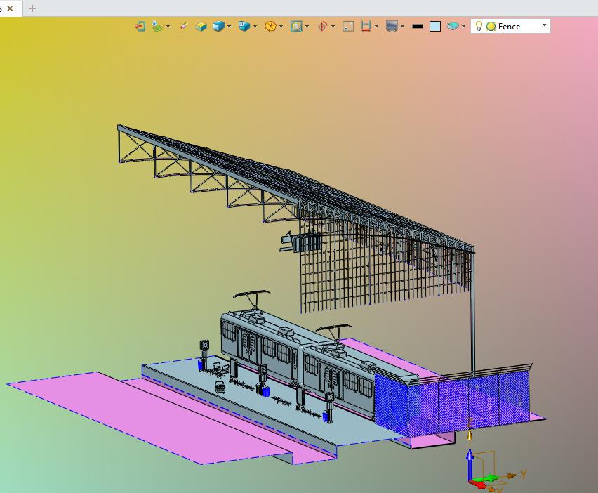This screenshot has height=493, width=598.
Task: Click the orange Y axis label
Action: click(x=524, y=474)
